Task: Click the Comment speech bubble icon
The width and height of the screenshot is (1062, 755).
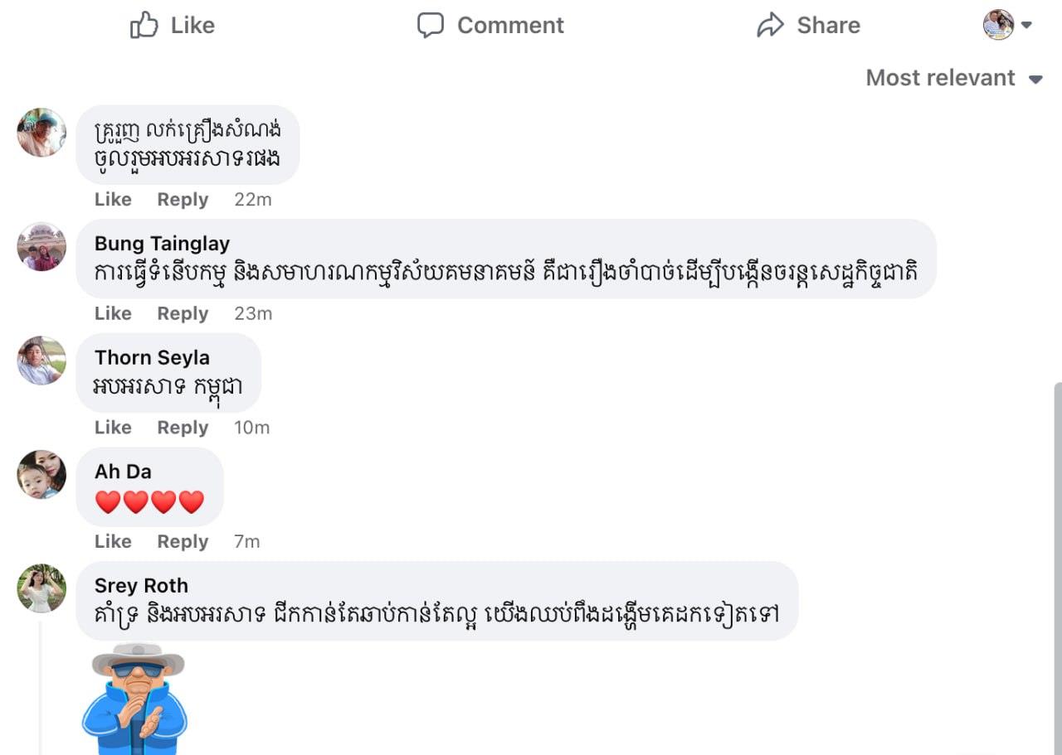Action: point(430,26)
